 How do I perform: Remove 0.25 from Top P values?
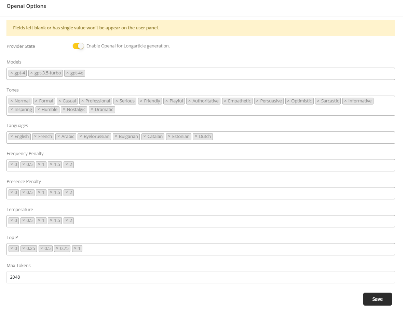click(24, 249)
